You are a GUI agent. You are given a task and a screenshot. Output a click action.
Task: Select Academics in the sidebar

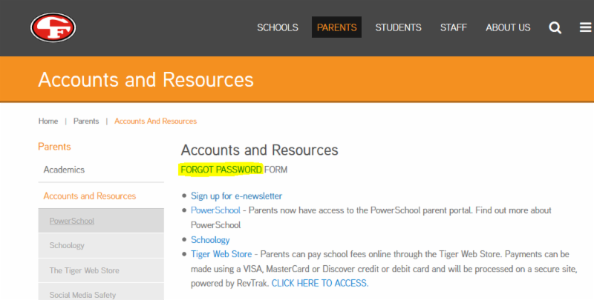(64, 170)
